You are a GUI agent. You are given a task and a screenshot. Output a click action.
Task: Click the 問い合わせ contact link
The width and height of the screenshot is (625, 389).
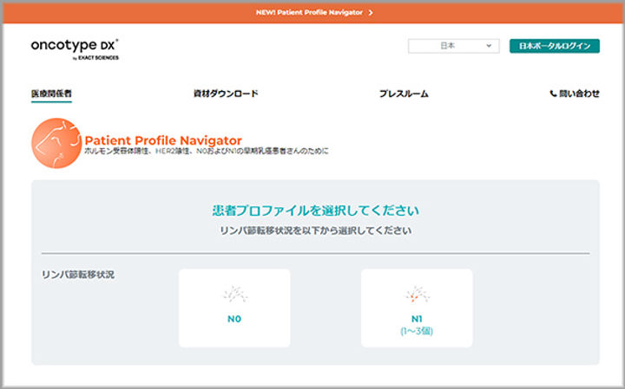579,94
